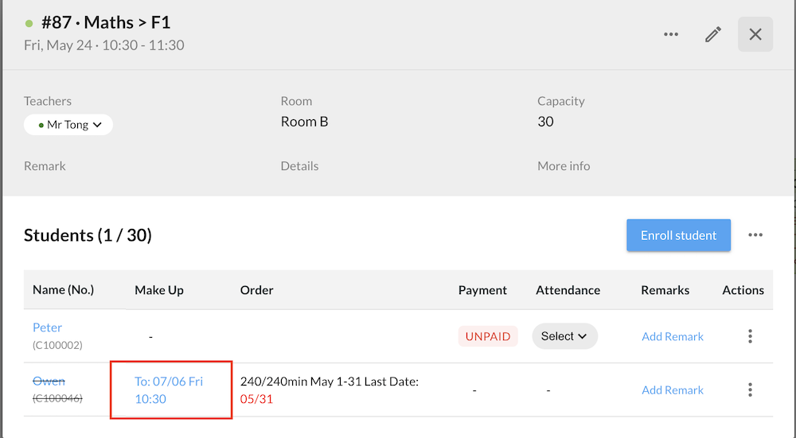
Task: Open Peter's attendance Select dropdown
Action: [564, 336]
